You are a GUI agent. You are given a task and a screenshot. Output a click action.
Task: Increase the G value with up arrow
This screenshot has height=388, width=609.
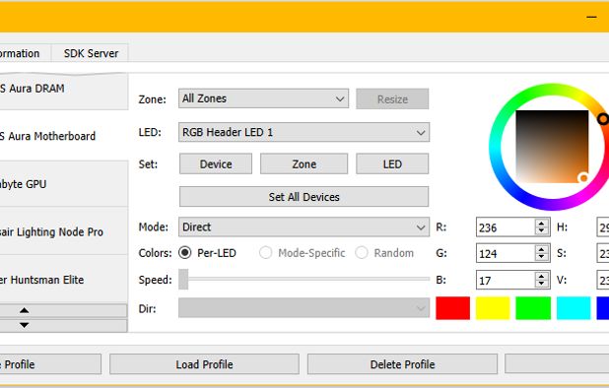tap(541, 249)
